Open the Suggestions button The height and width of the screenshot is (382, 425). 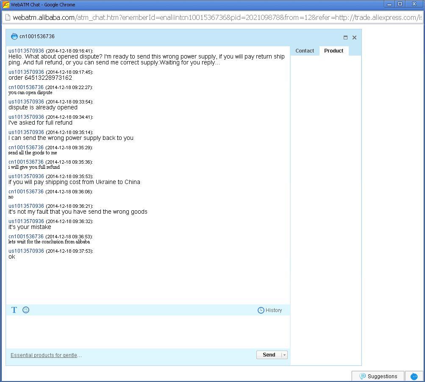[378, 376]
